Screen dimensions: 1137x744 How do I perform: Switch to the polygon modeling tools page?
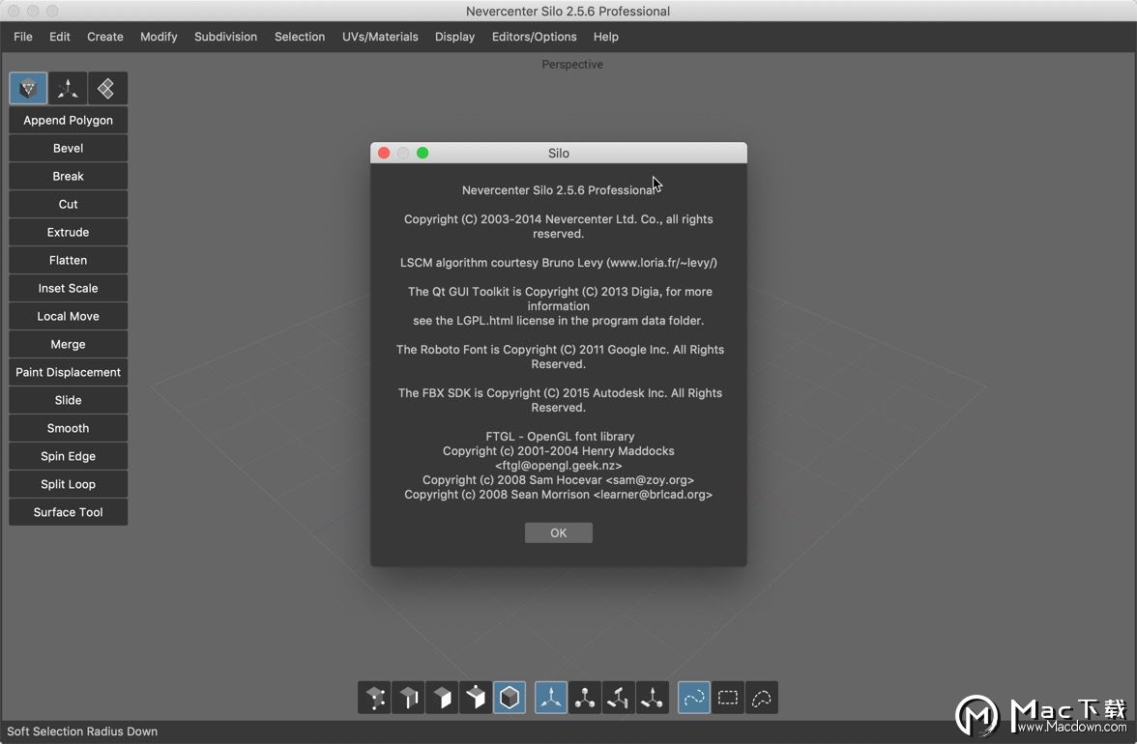point(28,88)
